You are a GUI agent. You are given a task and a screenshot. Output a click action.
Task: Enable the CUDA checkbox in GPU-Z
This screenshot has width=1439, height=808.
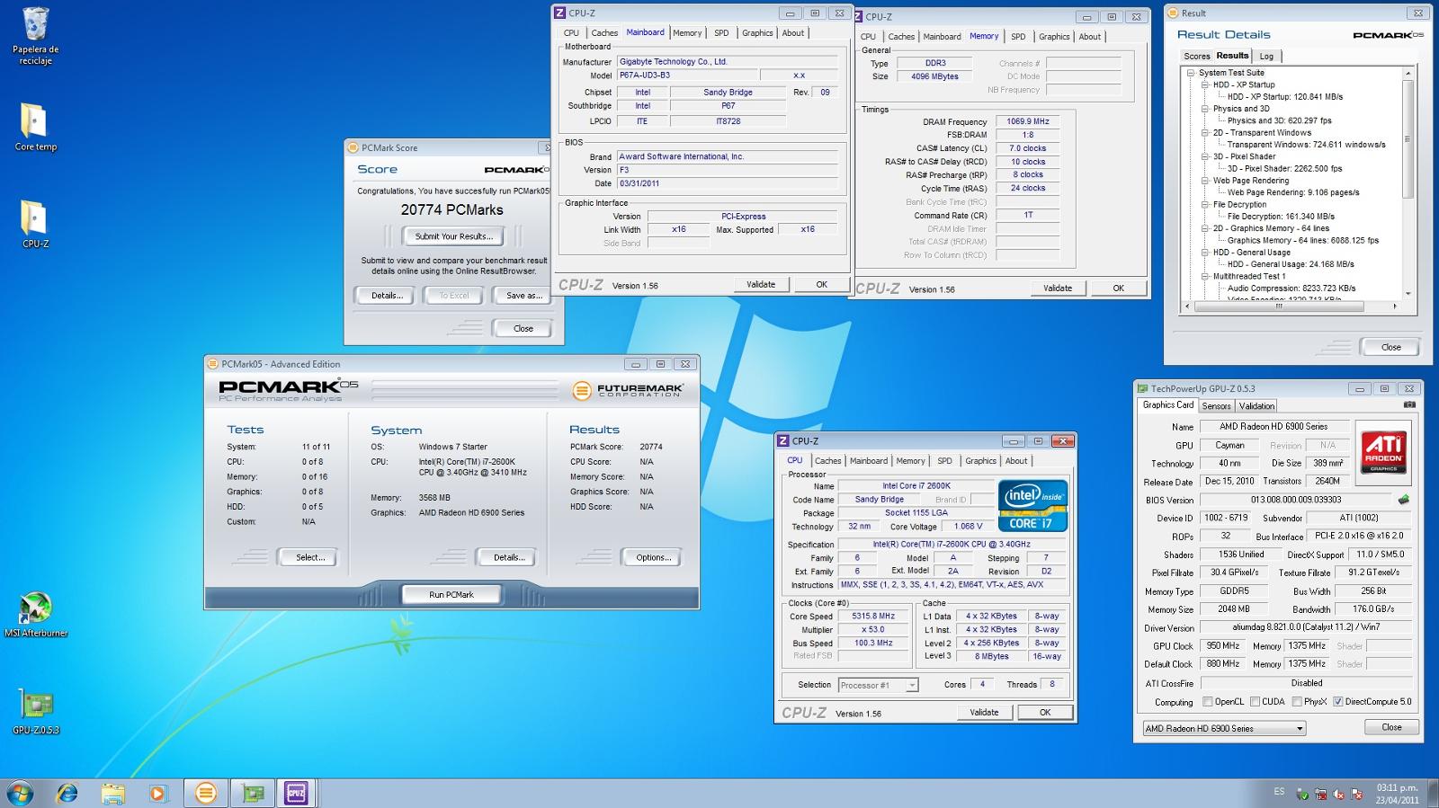[x=1255, y=702]
